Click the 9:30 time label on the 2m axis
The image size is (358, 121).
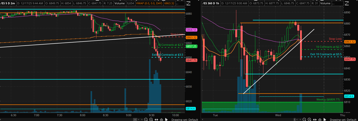pyautogui.click(x=152, y=115)
